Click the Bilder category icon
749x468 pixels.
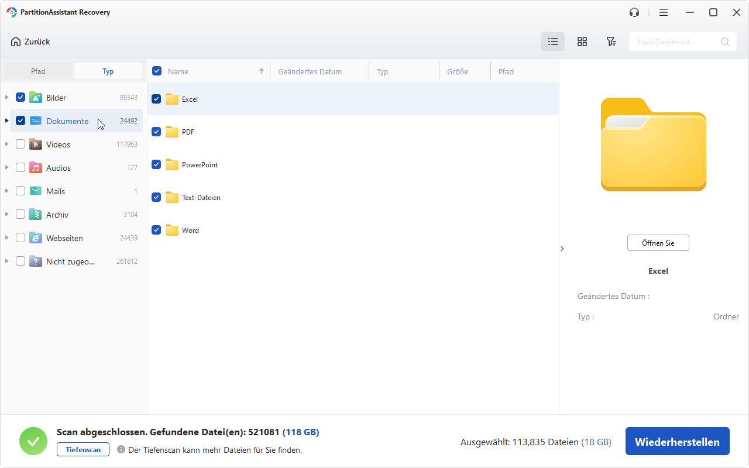pos(36,98)
